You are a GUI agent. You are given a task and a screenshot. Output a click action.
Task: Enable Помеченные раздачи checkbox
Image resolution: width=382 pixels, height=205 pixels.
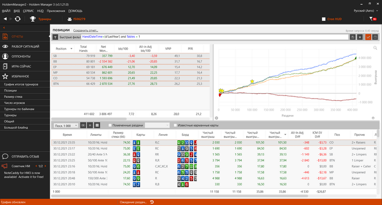[x=110, y=125]
